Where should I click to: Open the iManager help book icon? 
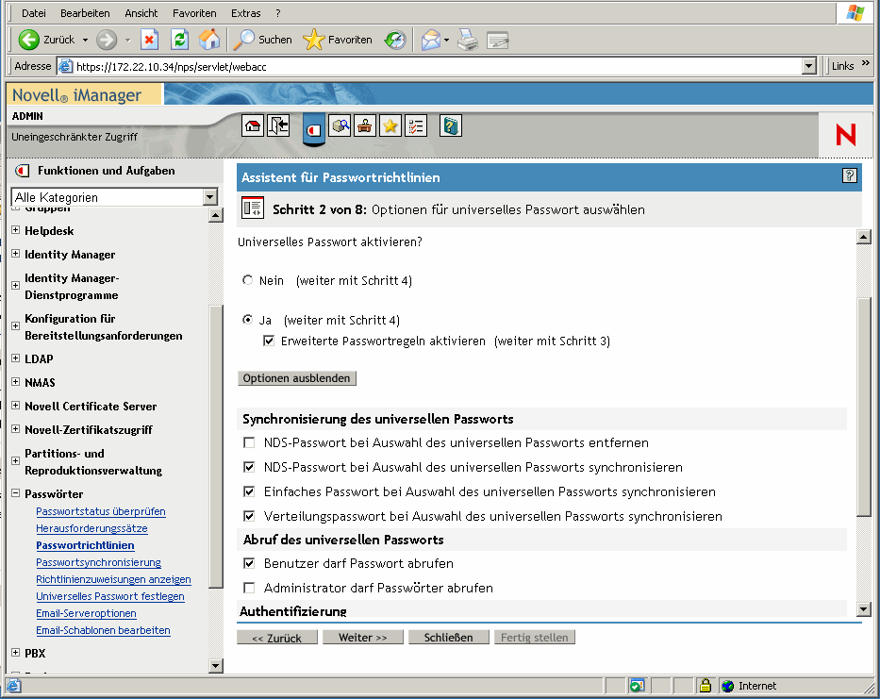(450, 125)
